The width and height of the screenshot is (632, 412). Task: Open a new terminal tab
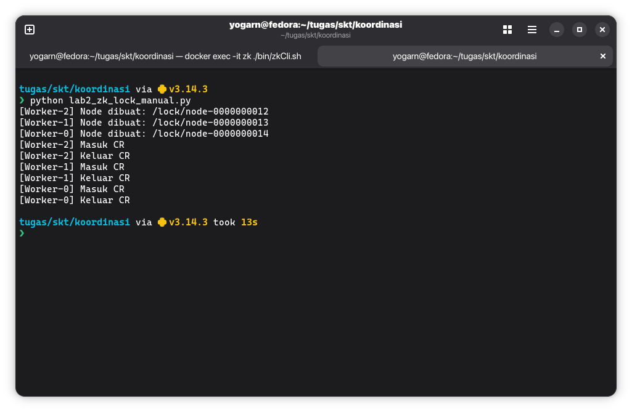[x=30, y=30]
